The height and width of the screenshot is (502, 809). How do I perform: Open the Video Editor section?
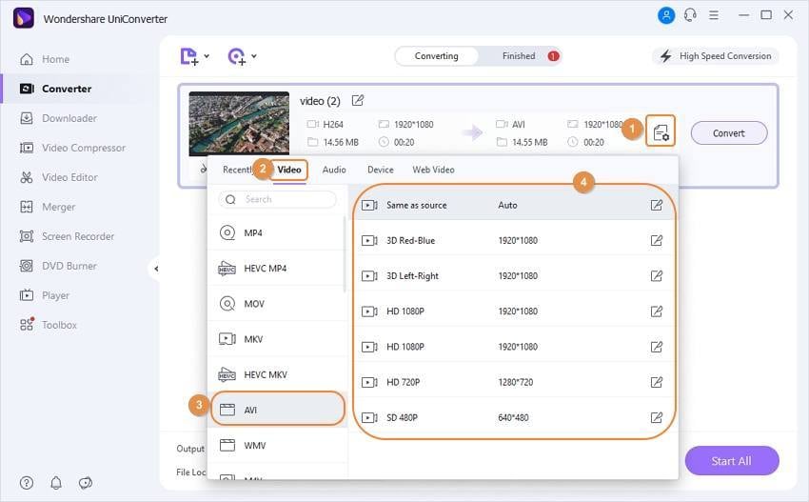pyautogui.click(x=58, y=177)
